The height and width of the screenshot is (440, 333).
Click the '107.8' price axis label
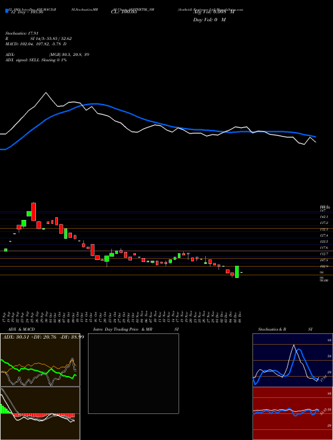(326, 260)
